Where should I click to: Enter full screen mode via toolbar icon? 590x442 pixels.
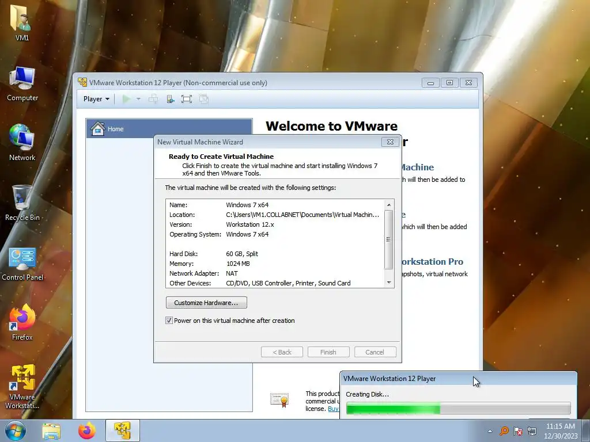tap(187, 99)
